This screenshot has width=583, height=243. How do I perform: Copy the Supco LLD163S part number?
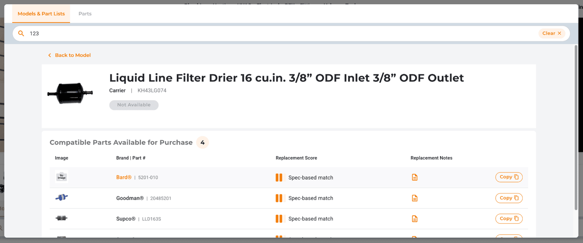(509, 219)
